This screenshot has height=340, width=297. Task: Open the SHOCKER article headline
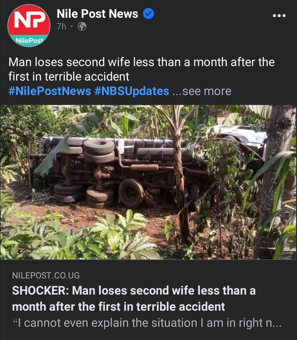pos(134,299)
